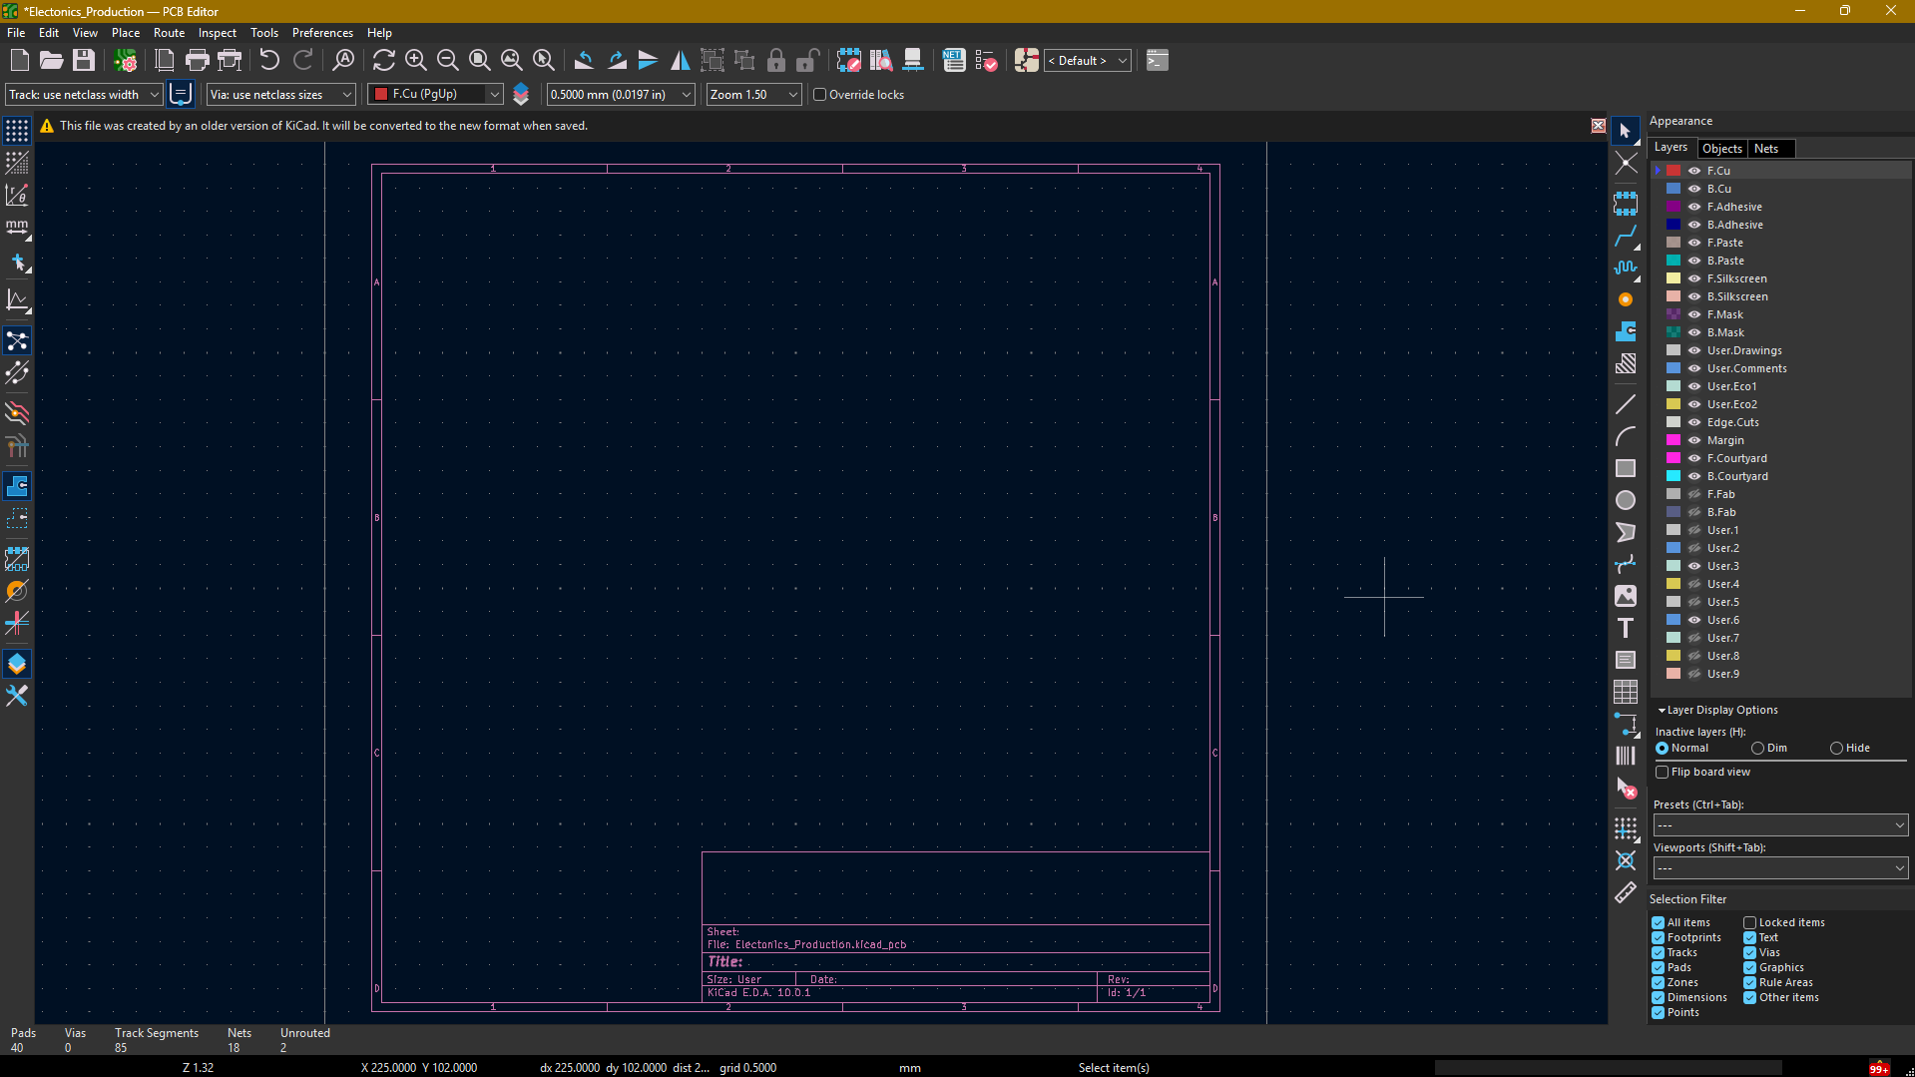This screenshot has height=1077, width=1915.
Task: Select the User.Drawings layer
Action: (x=1744, y=350)
